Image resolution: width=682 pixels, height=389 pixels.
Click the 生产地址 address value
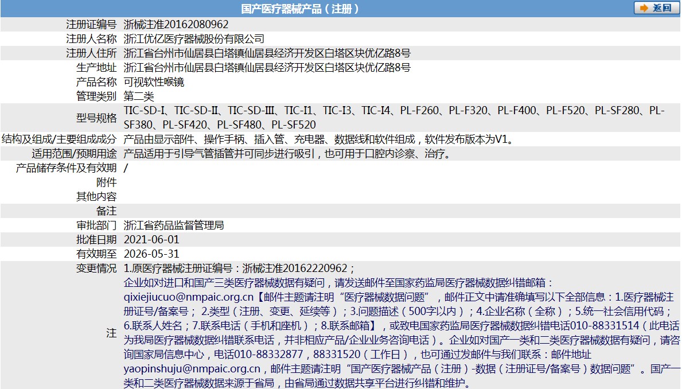click(x=267, y=68)
